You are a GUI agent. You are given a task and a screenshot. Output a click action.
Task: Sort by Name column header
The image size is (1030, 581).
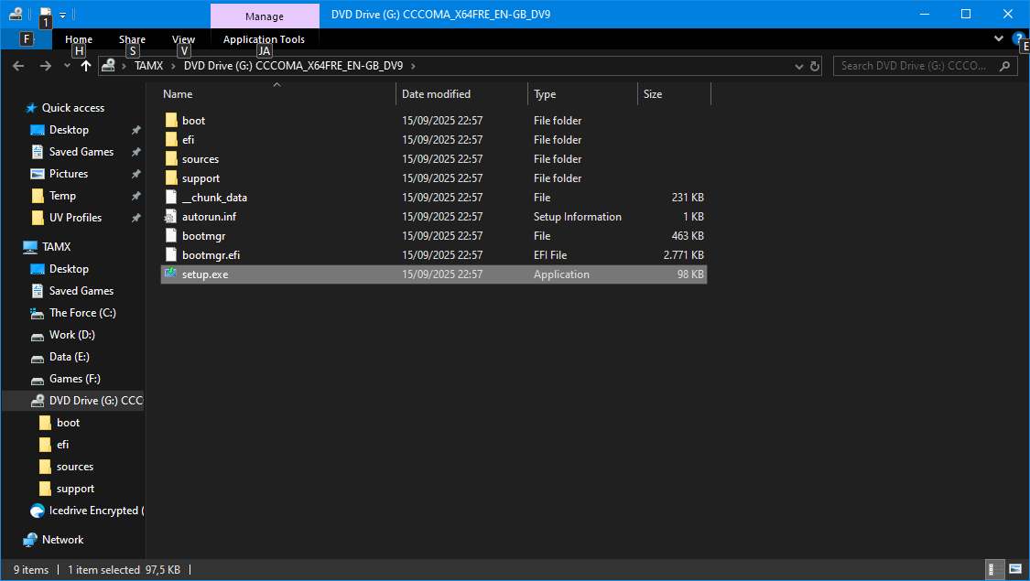(277, 94)
